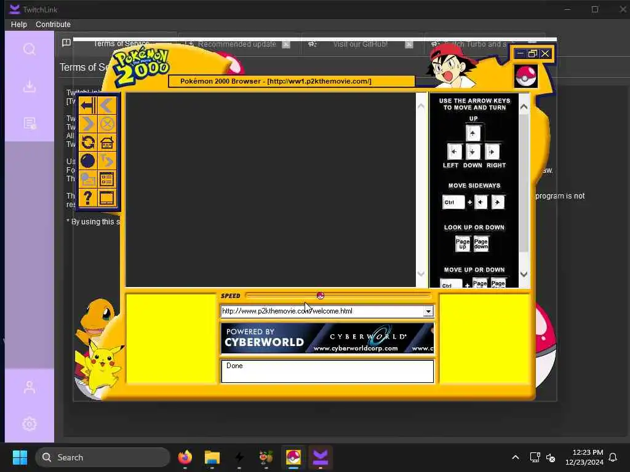Open the Contribute menu in TwitchLink
Viewport: 630px width, 472px height.
53,25
